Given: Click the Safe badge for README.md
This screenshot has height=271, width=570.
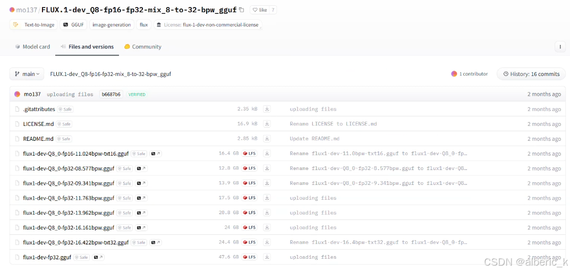Looking at the screenshot, I should [64, 139].
